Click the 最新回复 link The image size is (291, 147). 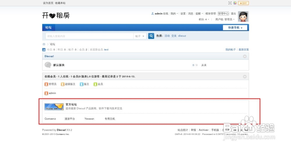point(244,49)
